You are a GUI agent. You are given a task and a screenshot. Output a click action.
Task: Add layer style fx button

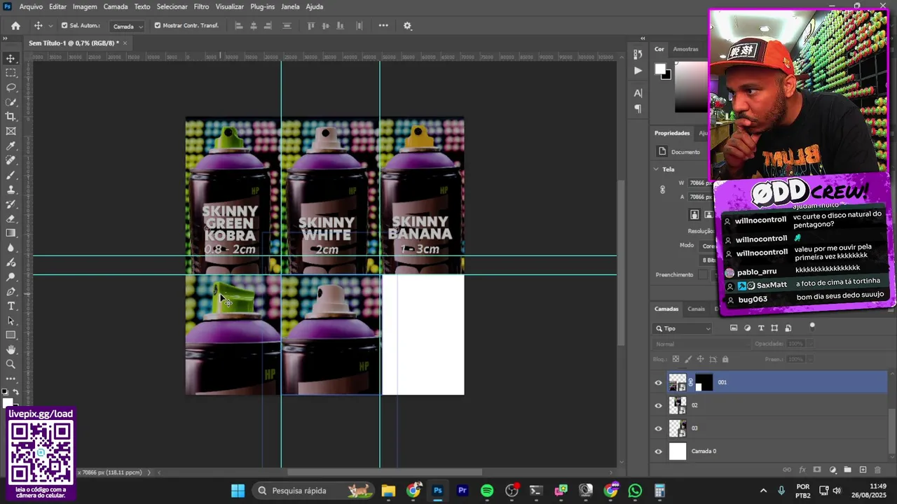click(x=802, y=470)
